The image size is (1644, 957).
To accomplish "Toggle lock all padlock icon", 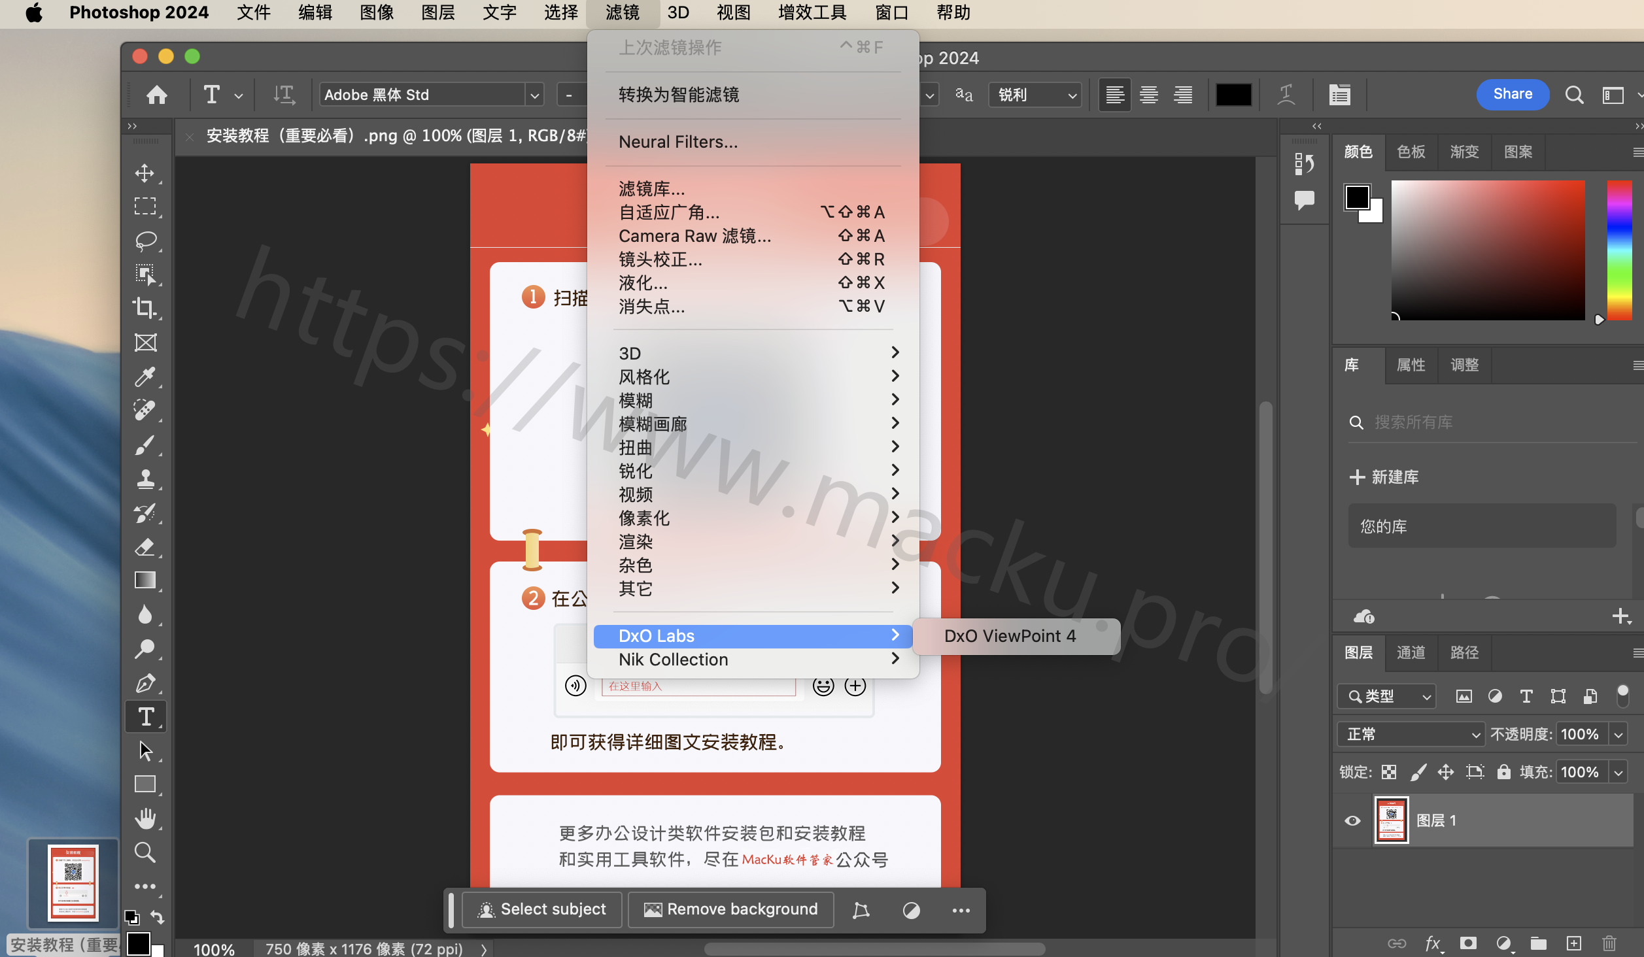I will [1504, 772].
